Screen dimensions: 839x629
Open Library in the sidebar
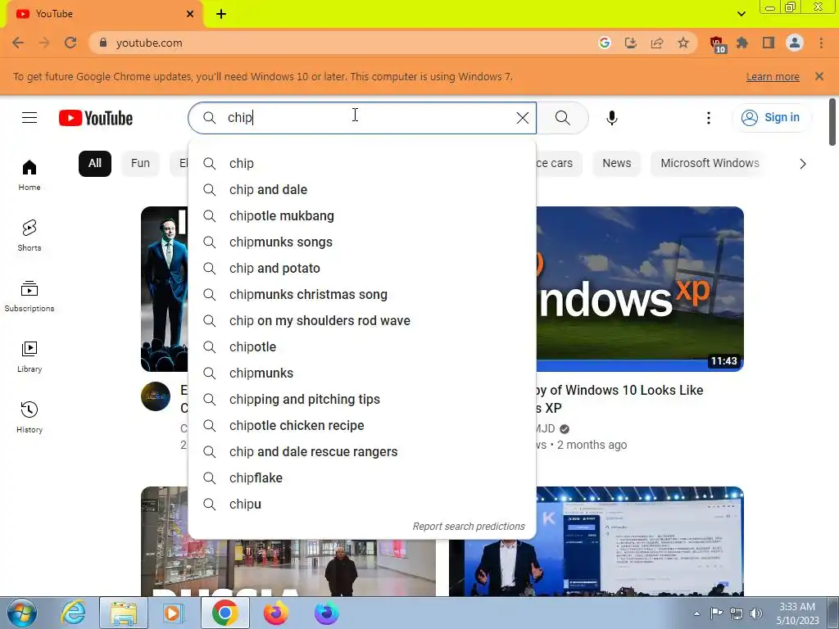29,357
